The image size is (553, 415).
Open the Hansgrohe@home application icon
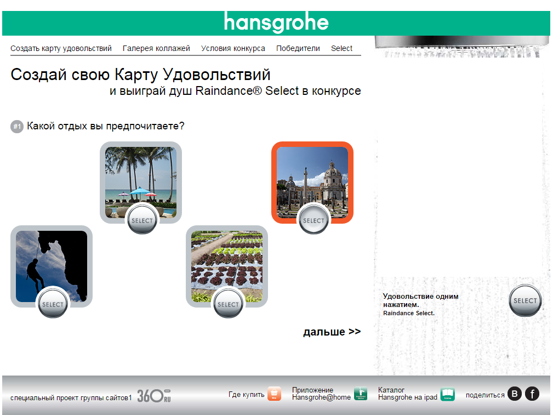click(361, 393)
